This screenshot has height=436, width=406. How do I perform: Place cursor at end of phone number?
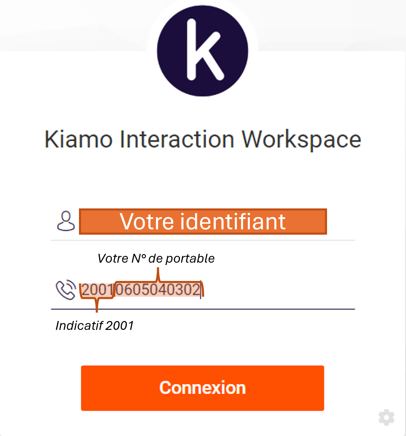click(201, 290)
